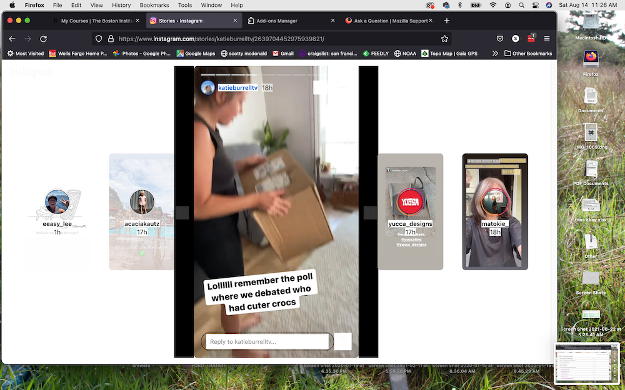Image resolution: width=625 pixels, height=390 pixels.
Task: Bookmark this page with the star
Action: (x=444, y=39)
